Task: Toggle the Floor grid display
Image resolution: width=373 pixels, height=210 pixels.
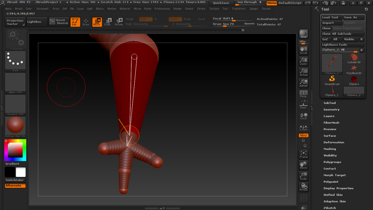Action: pyautogui.click(x=303, y=105)
